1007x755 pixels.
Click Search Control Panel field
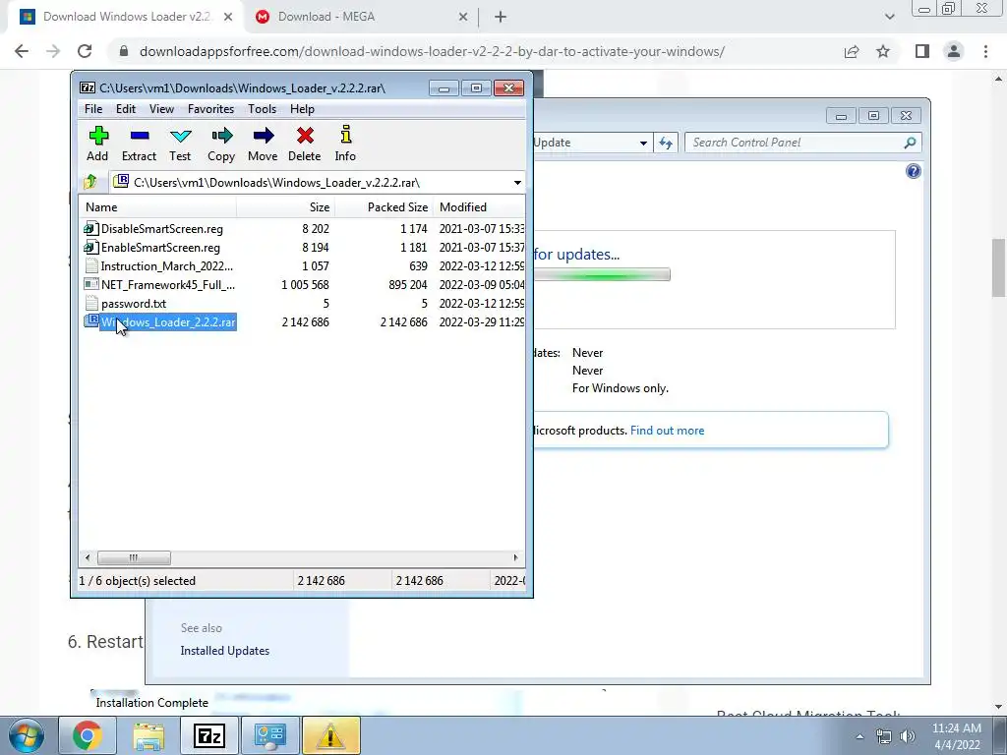pos(803,143)
